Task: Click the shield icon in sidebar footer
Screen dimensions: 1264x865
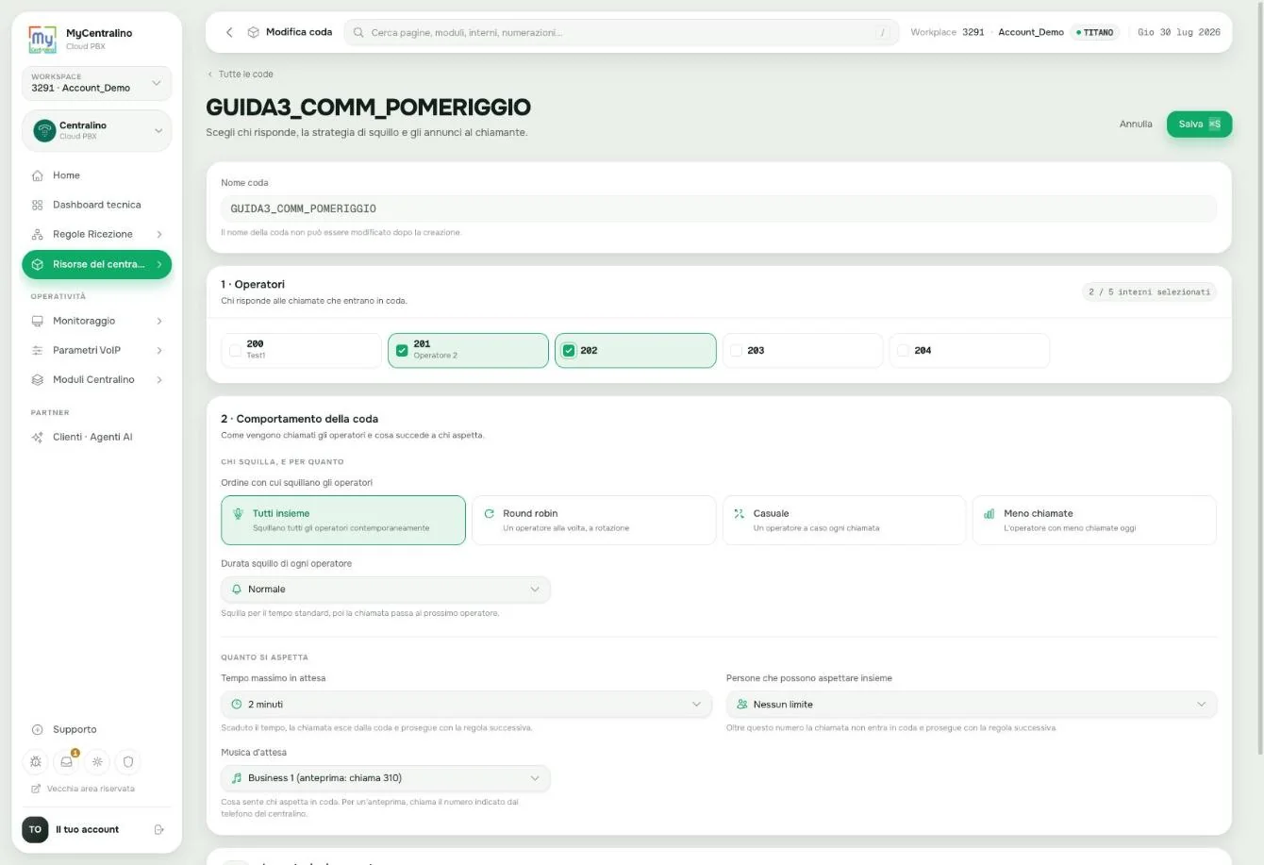Action: point(128,761)
